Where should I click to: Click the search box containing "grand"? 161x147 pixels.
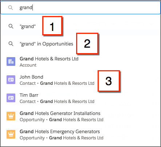[x=80, y=8]
